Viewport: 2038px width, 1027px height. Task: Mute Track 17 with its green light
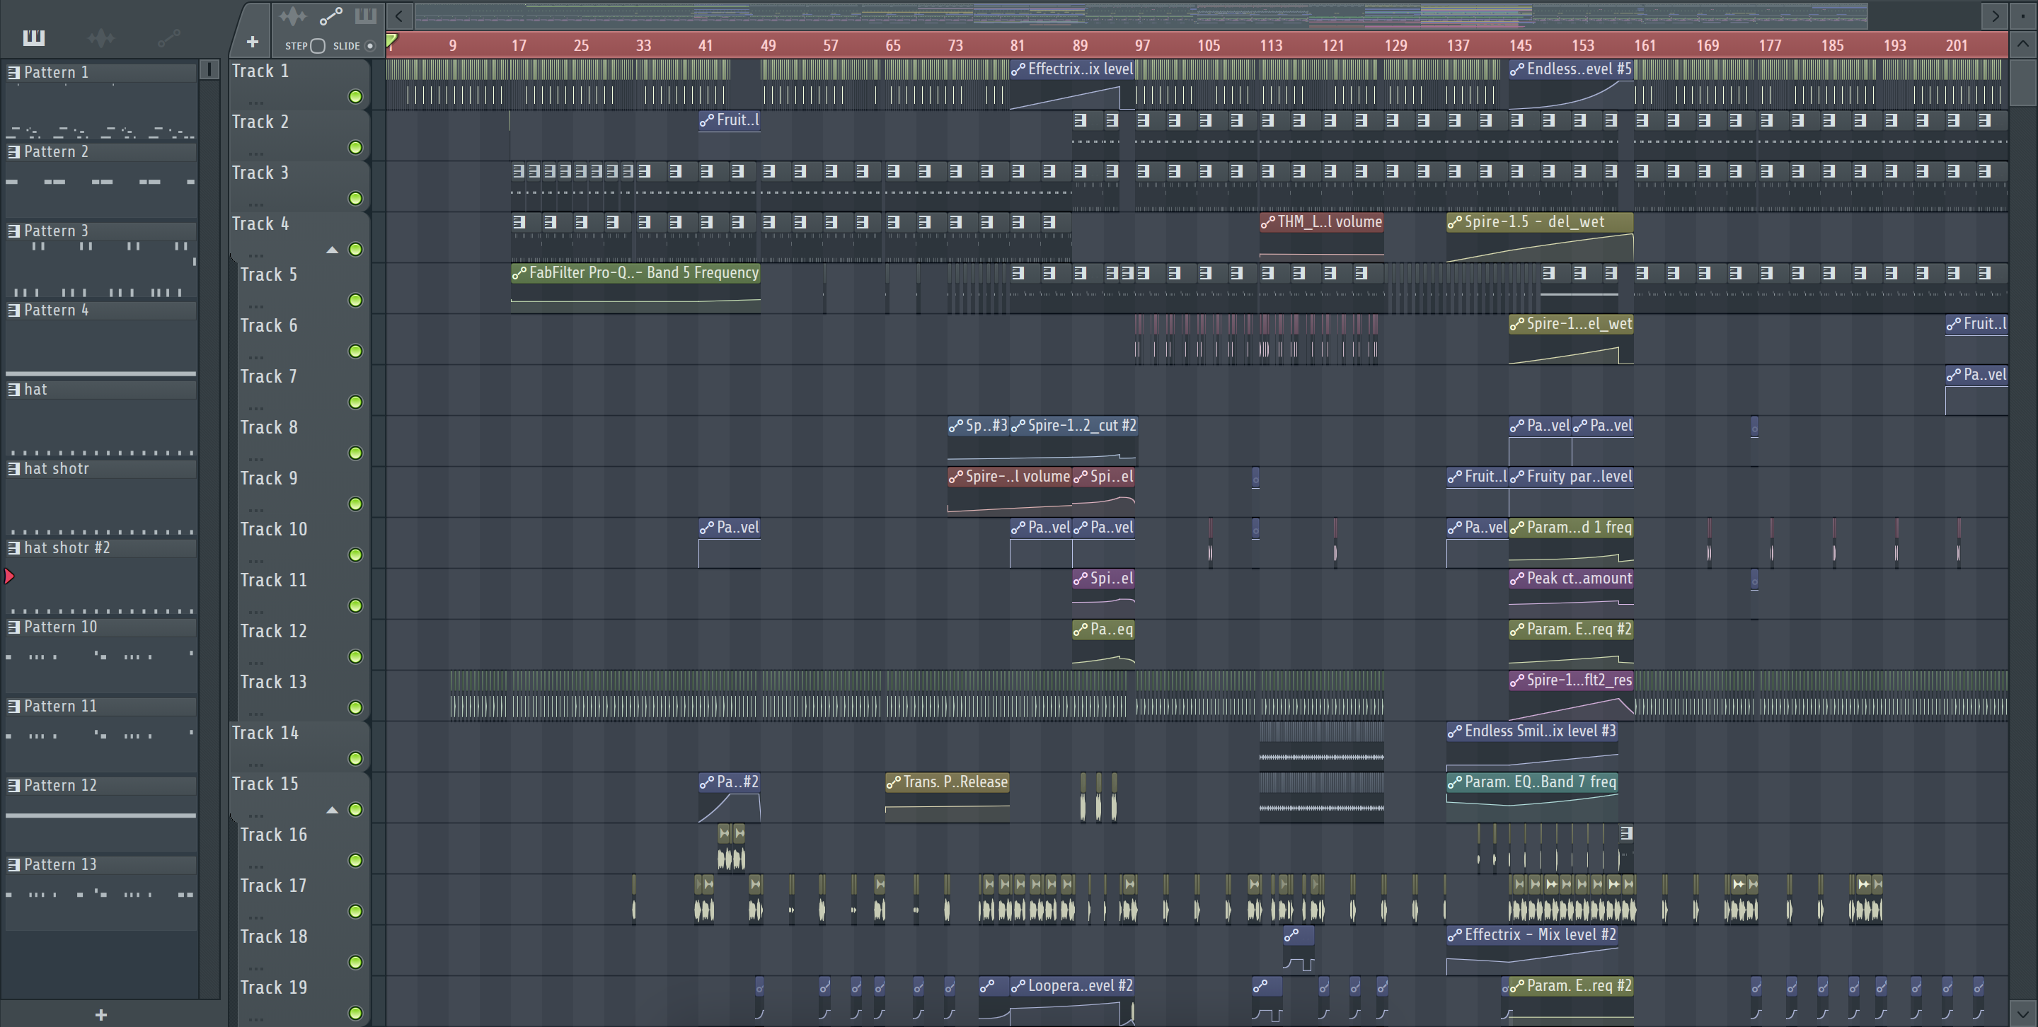click(356, 912)
